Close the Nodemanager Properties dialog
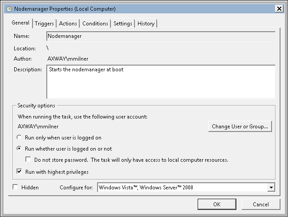Viewport: 288px width, 217px height. (279, 8)
